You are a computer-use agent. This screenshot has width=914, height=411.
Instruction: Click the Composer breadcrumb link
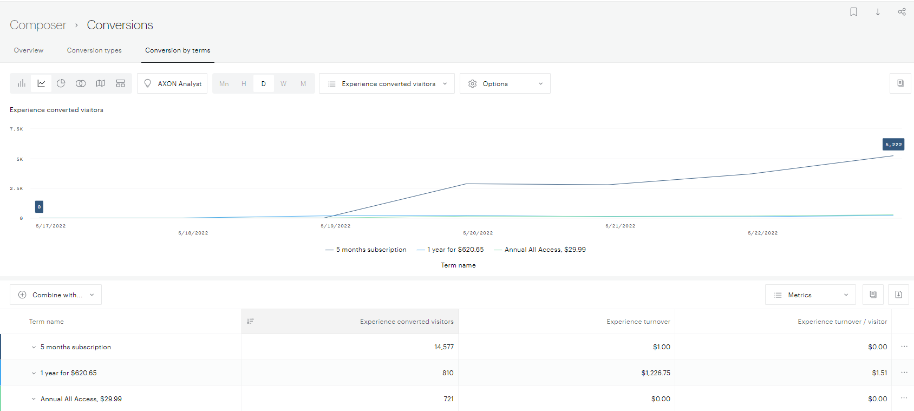38,25
